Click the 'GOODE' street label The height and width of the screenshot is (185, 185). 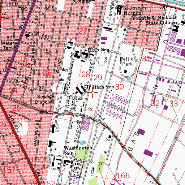tap(59, 65)
